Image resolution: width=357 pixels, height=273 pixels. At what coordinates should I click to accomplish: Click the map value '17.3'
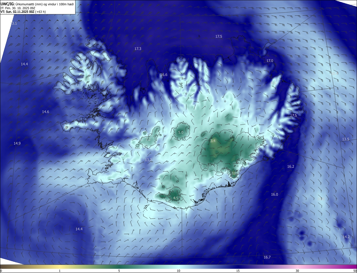point(138,49)
